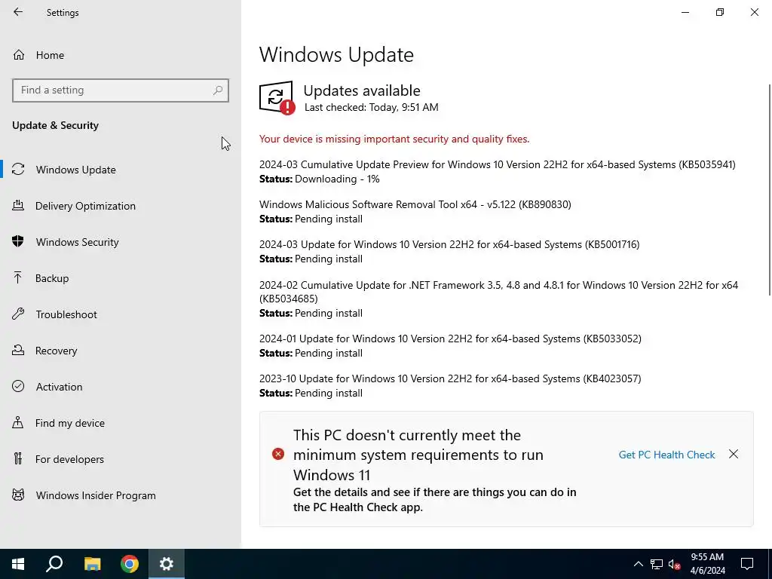Click the Settings gear in the taskbar
The width and height of the screenshot is (772, 579).
pos(167,564)
